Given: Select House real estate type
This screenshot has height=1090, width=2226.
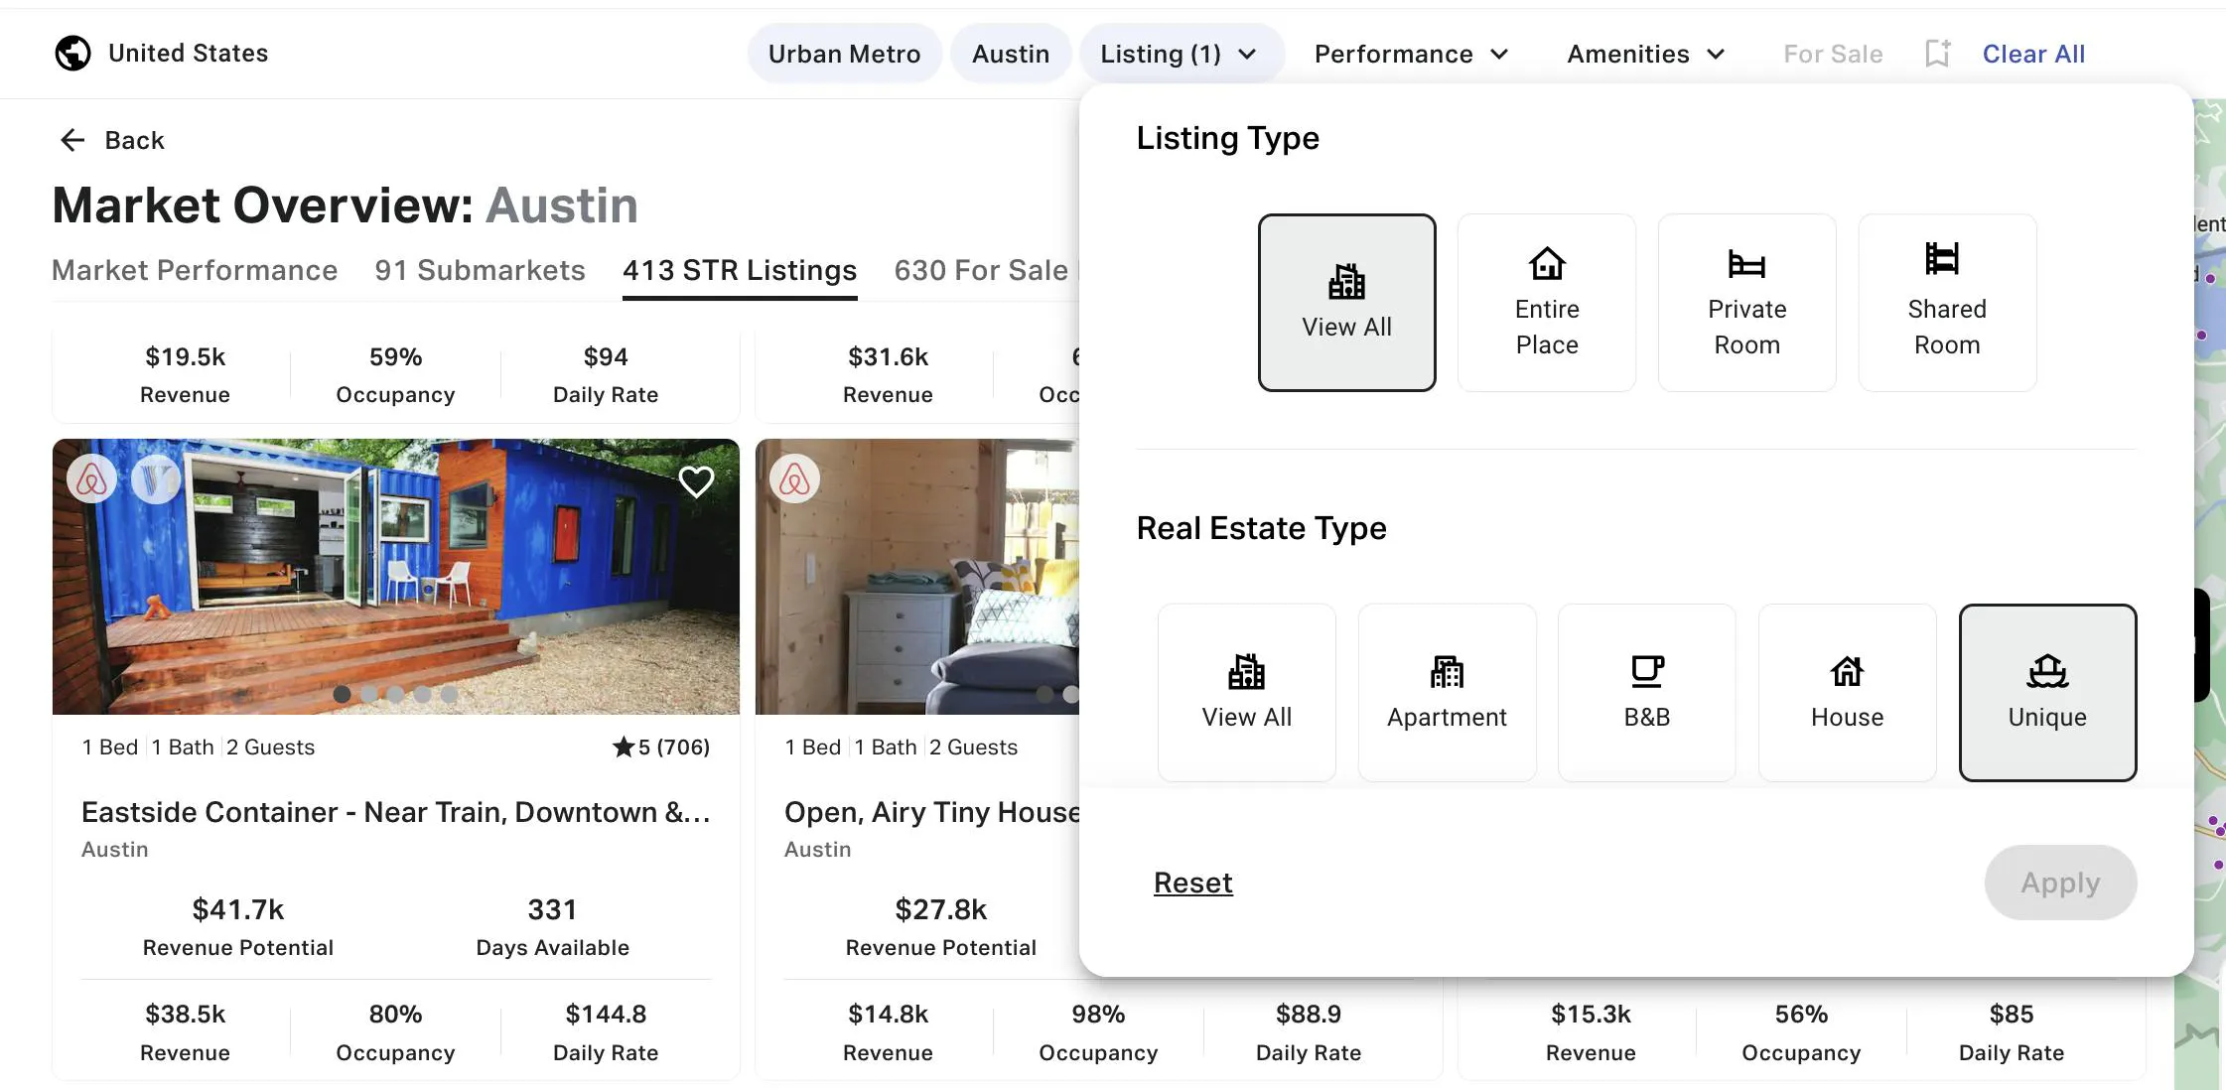Looking at the screenshot, I should [x=1847, y=692].
